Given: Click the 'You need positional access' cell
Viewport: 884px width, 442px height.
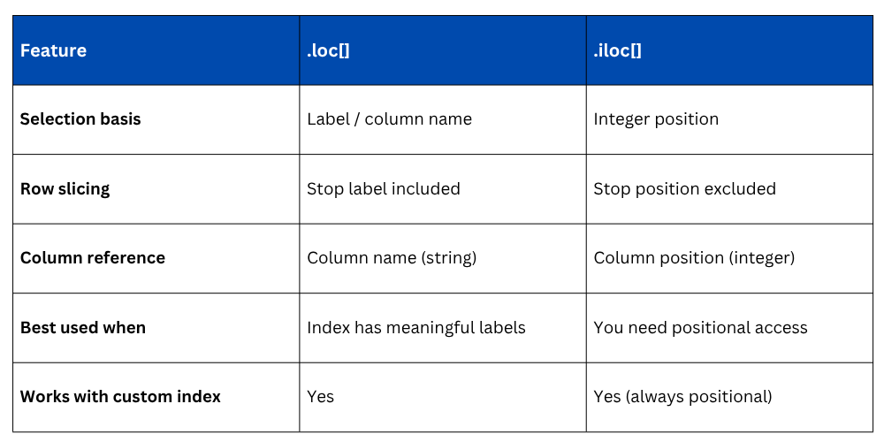Looking at the screenshot, I should [700, 328].
